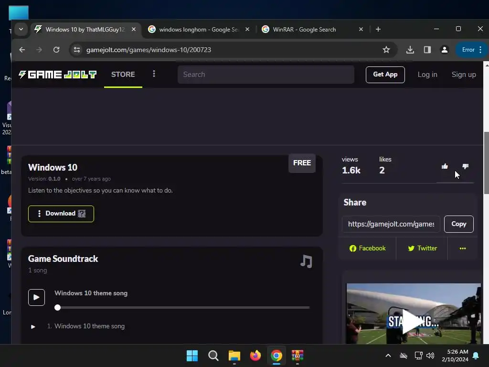
Task: Open the tab search dropdown arrow
Action: [x=21, y=29]
